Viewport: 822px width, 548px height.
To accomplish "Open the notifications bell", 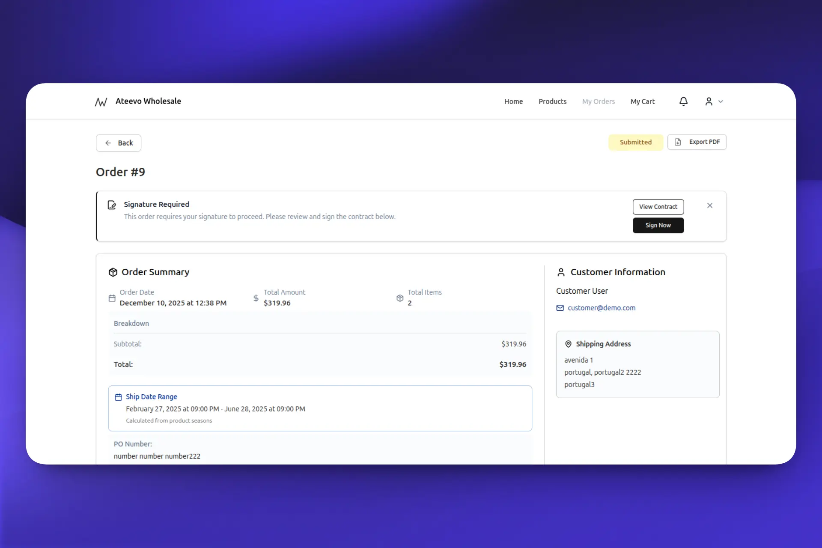I will point(683,101).
